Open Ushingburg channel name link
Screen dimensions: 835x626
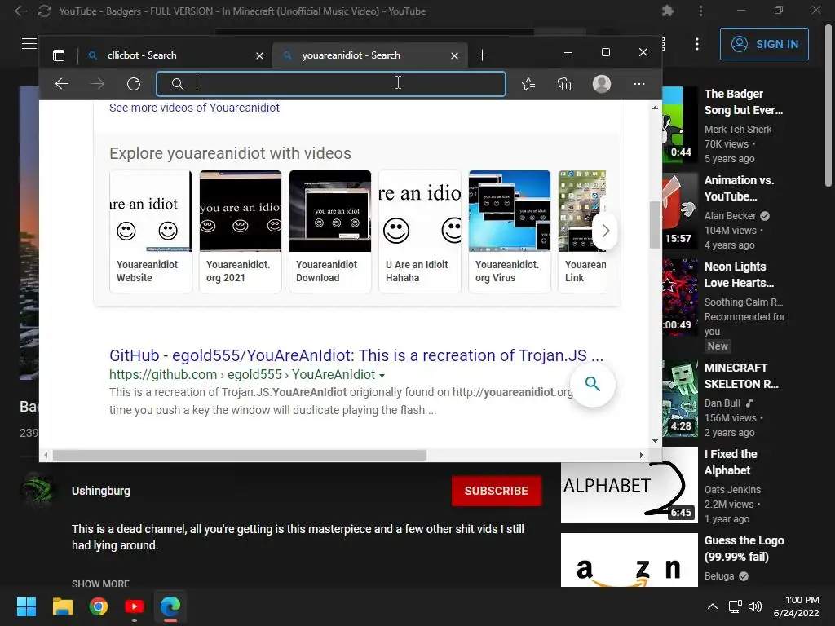[x=100, y=491]
